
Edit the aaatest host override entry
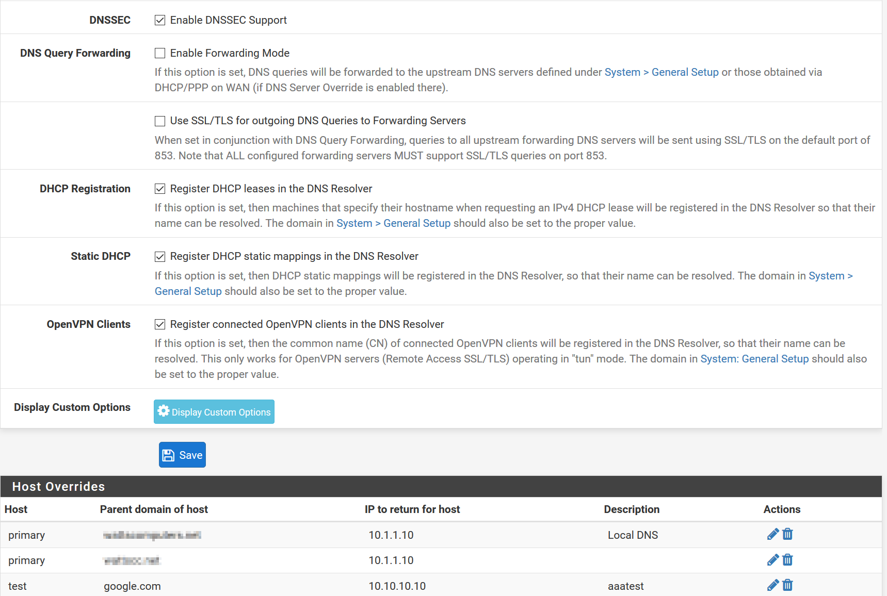[772, 585]
